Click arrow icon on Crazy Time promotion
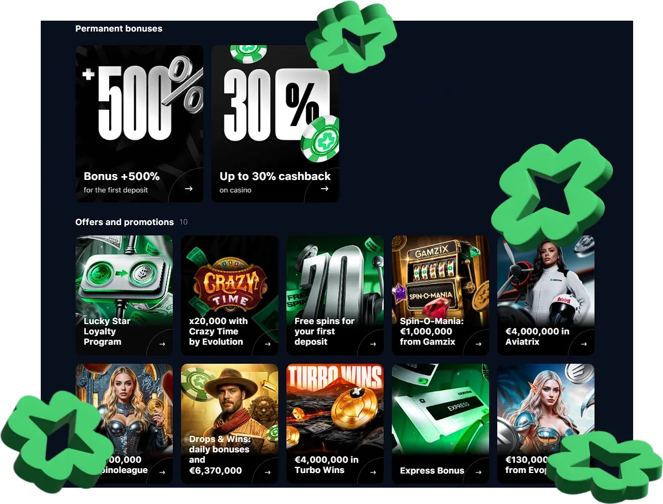The image size is (663, 504). click(268, 344)
